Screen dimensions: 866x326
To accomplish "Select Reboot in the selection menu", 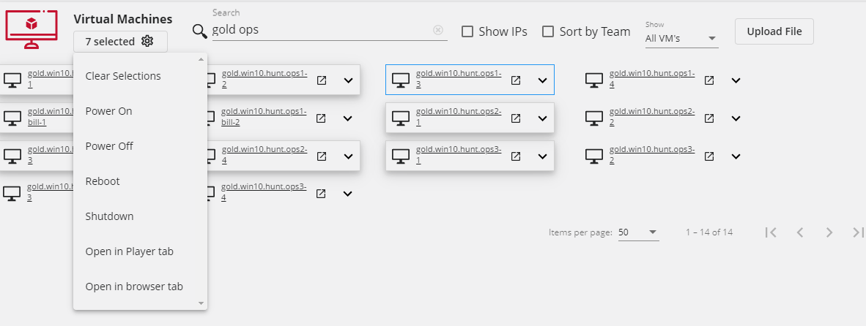I will (x=103, y=181).
